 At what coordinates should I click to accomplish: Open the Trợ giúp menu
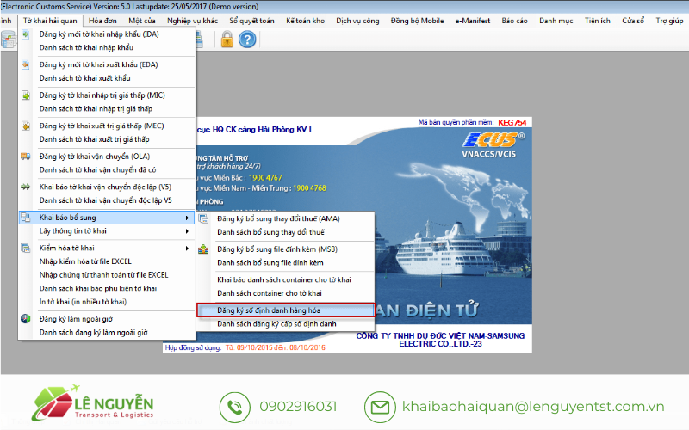(x=669, y=21)
